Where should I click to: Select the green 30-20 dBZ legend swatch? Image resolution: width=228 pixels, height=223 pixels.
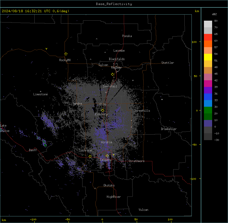point(208,110)
